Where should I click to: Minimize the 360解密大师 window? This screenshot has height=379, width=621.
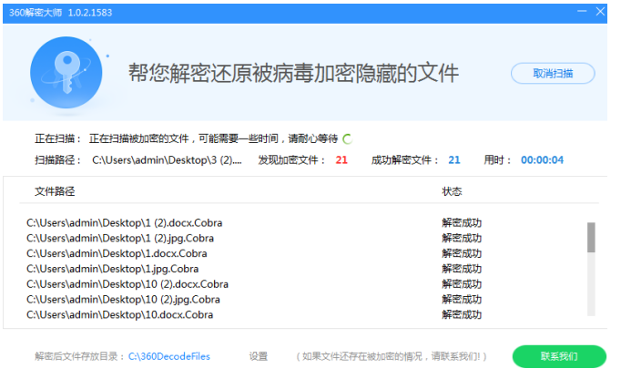(x=582, y=12)
